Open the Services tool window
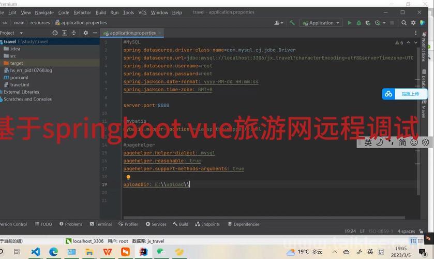Viewport: 434px width, 259px height. click(x=156, y=224)
